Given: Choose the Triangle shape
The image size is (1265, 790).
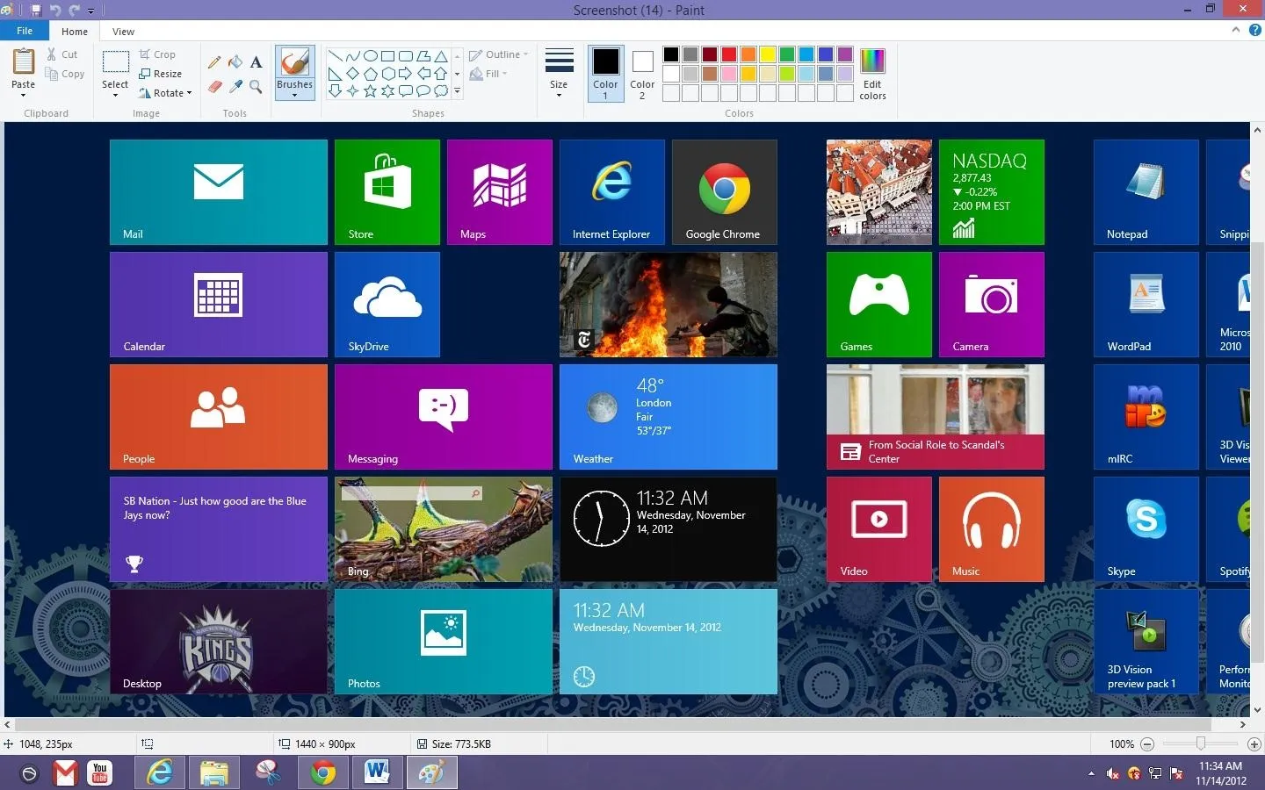Looking at the screenshot, I should (x=441, y=56).
